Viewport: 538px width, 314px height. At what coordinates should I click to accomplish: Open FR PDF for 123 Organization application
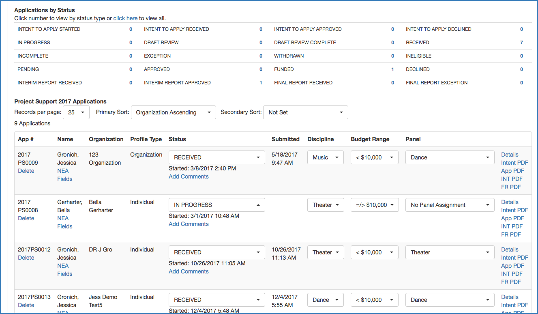(511, 187)
